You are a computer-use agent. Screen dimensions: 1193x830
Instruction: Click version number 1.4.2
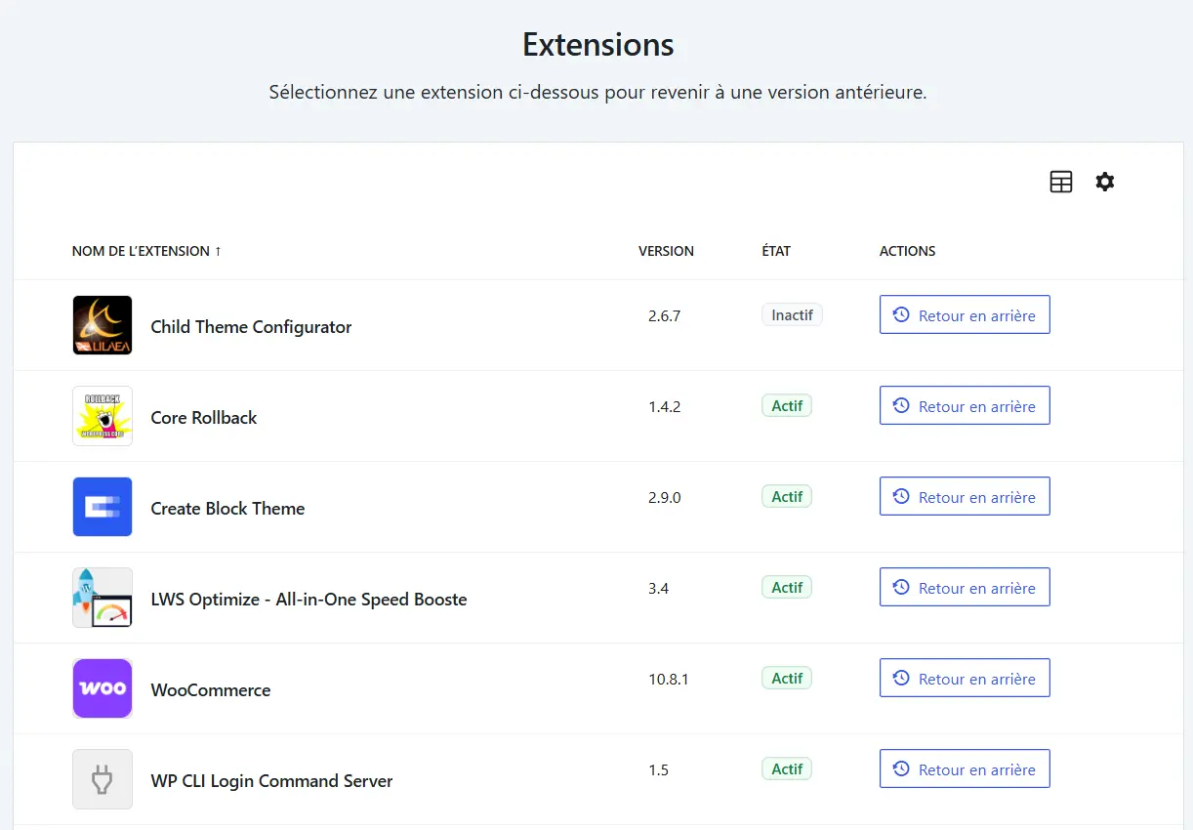pyautogui.click(x=664, y=406)
